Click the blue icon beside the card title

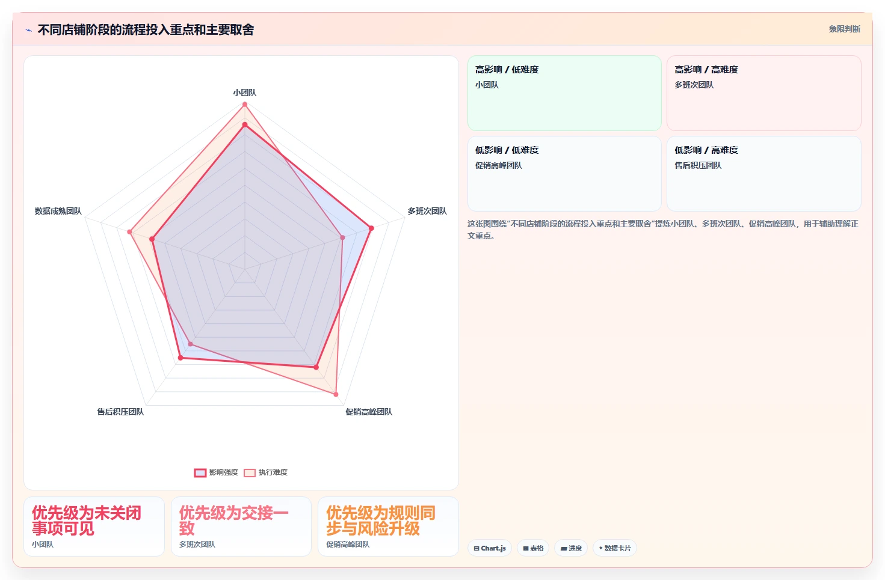tap(28, 30)
